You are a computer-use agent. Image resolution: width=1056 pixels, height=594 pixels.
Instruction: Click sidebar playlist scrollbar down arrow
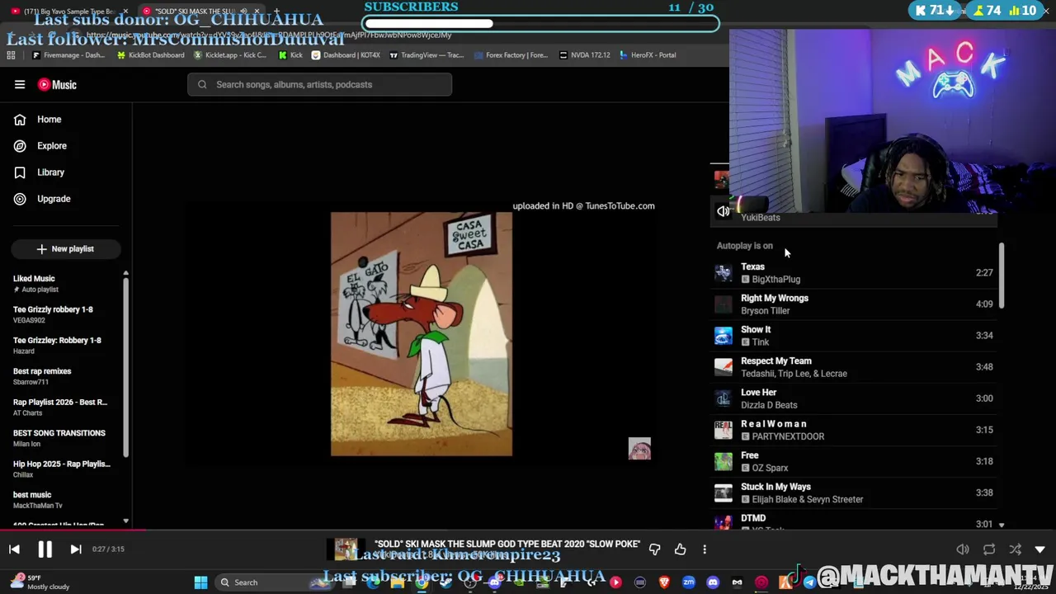tap(125, 521)
